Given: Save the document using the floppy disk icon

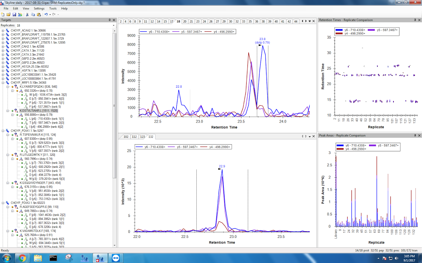Looking at the screenshot, I should (x=14, y=14).
